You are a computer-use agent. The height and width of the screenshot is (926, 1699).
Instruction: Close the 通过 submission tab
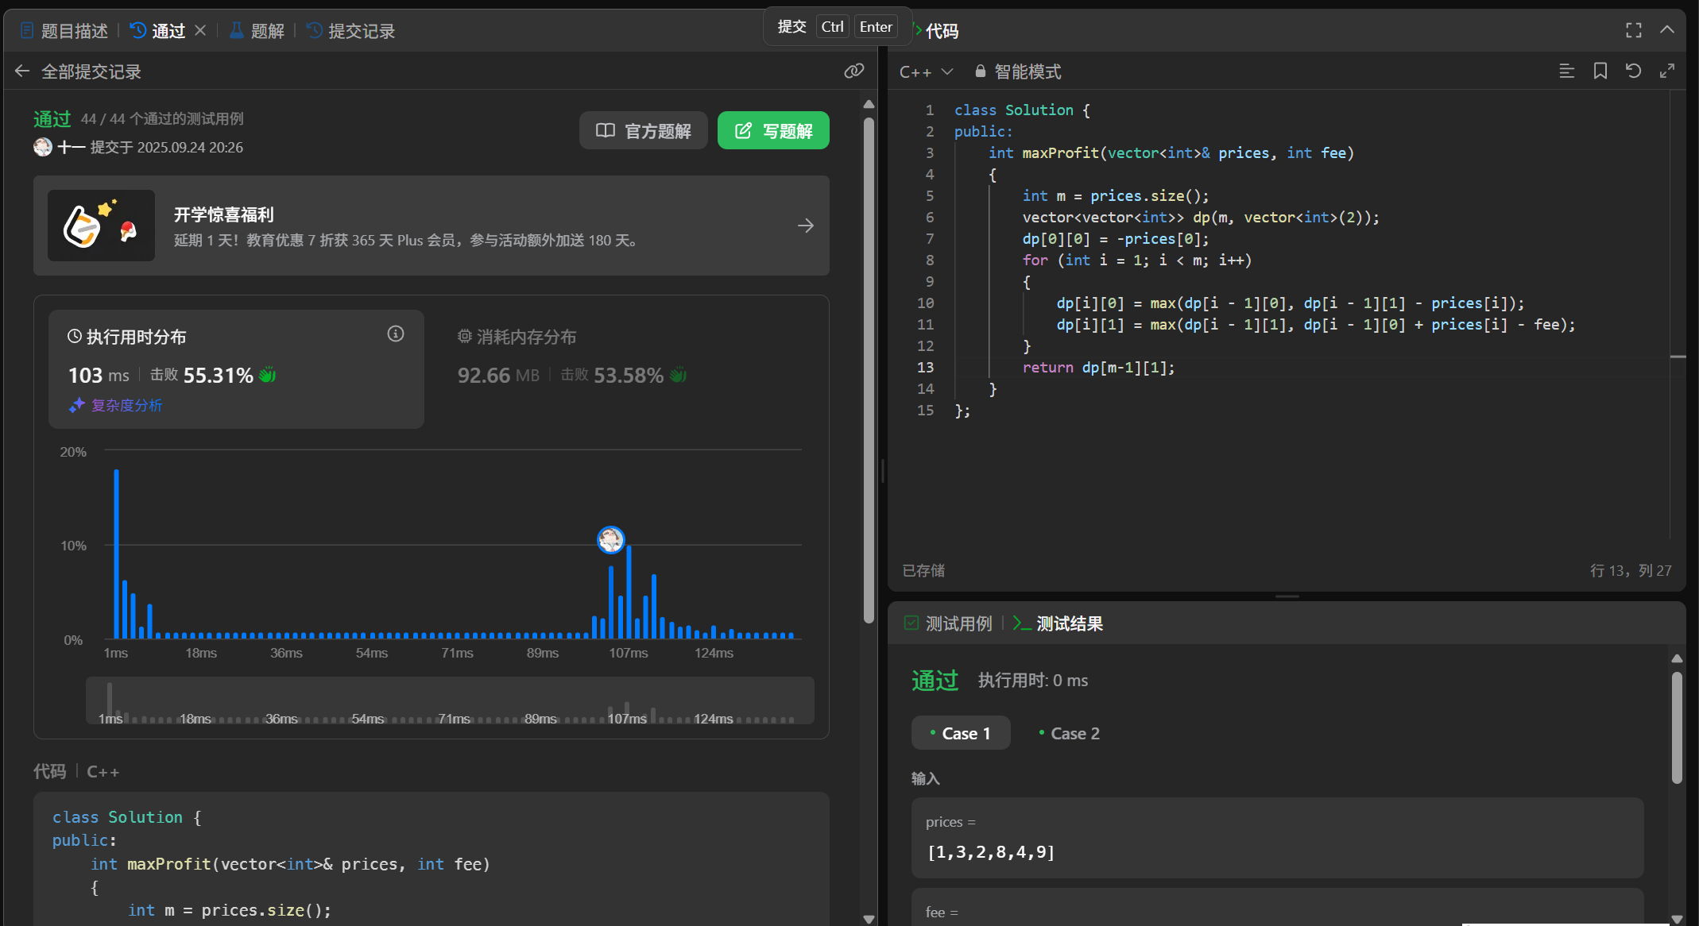point(200,30)
